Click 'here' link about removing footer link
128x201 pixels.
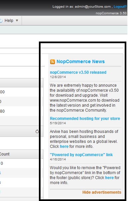click(109, 178)
